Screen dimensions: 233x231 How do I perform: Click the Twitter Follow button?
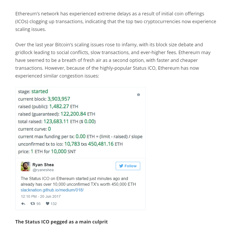tap(128, 166)
